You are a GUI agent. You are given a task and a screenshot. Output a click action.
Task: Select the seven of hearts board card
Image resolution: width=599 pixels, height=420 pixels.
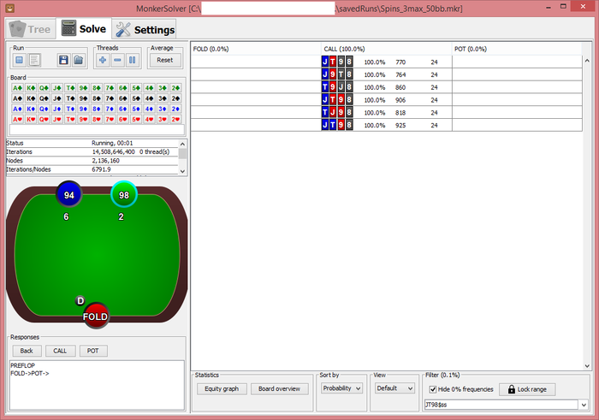pyautogui.click(x=110, y=119)
